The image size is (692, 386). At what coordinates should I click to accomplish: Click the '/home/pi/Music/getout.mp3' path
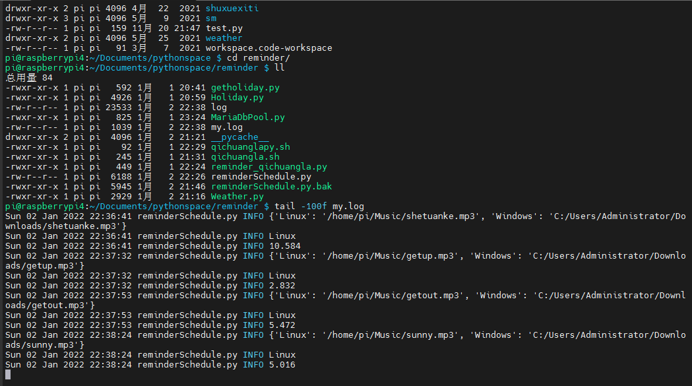(x=393, y=296)
